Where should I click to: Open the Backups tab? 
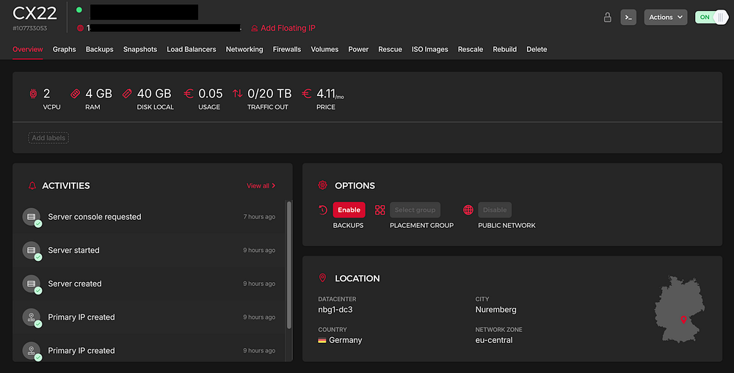(99, 49)
